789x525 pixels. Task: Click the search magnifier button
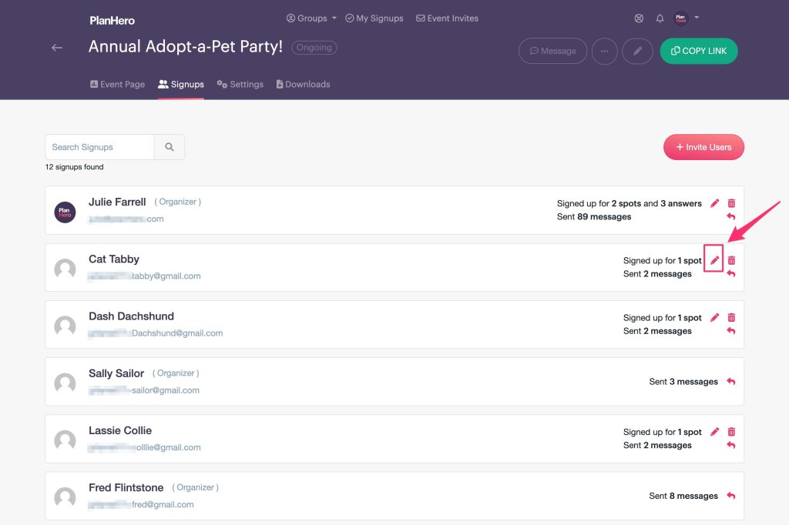(169, 147)
